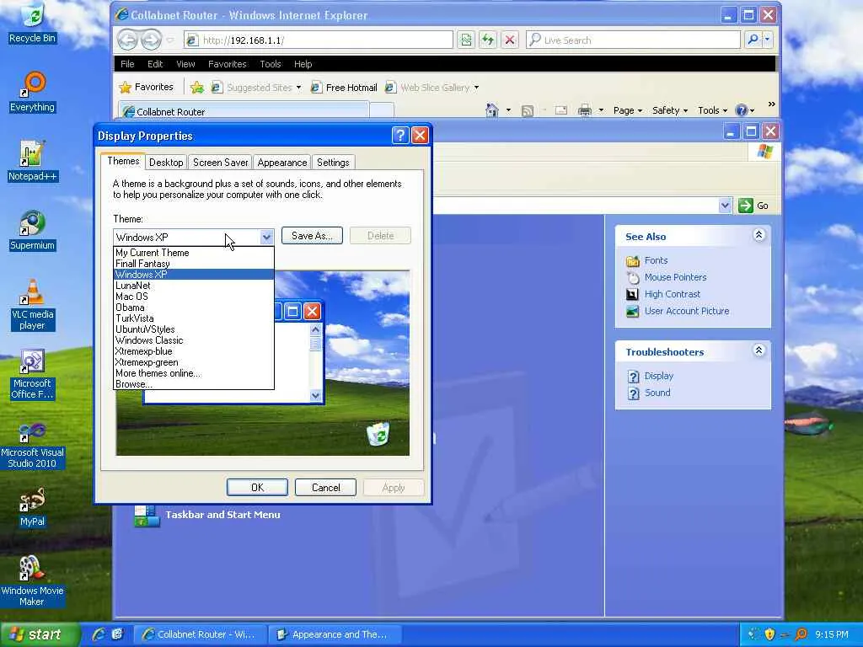
Task: Open the Recycle Bin desktop icon
Action: 33,23
